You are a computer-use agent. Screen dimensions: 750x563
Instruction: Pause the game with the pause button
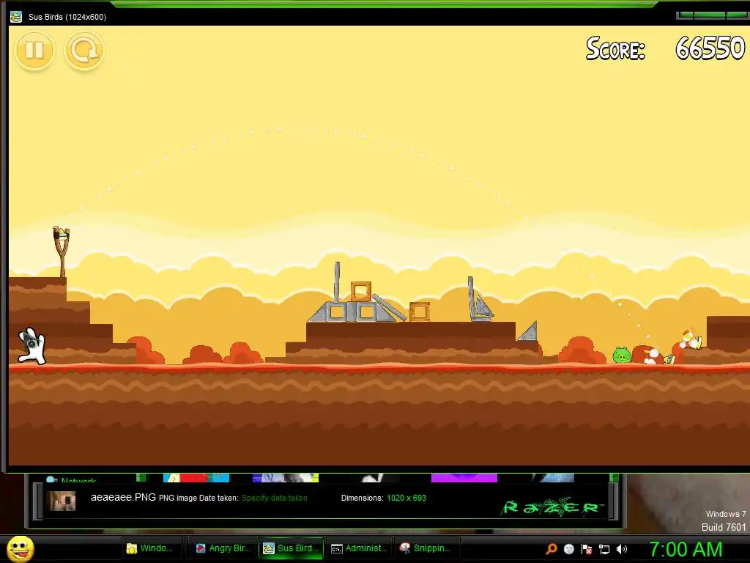tap(34, 50)
